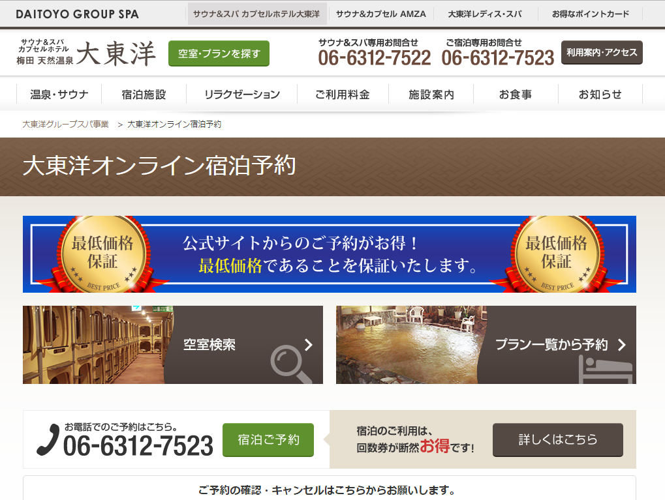Click the magnifying glass icon on 空室検索
This screenshot has height=500, width=665.
pos(290,364)
